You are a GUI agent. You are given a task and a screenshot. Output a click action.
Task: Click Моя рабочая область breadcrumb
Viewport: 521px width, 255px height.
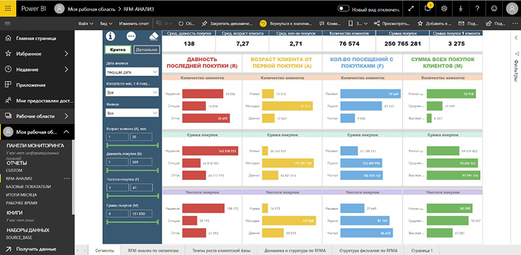click(x=91, y=9)
